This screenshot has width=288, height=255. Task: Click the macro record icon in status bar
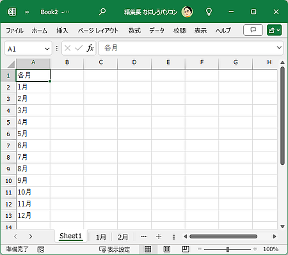click(41, 249)
